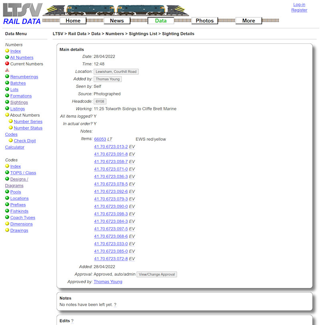Click the Lewisham, Courthill Road location button
Image resolution: width=320 pixels, height=325 pixels.
pos(117,71)
